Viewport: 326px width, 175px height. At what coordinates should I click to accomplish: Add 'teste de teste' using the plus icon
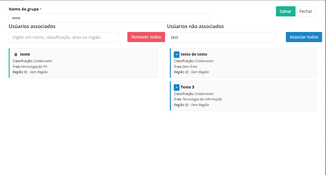176,54
